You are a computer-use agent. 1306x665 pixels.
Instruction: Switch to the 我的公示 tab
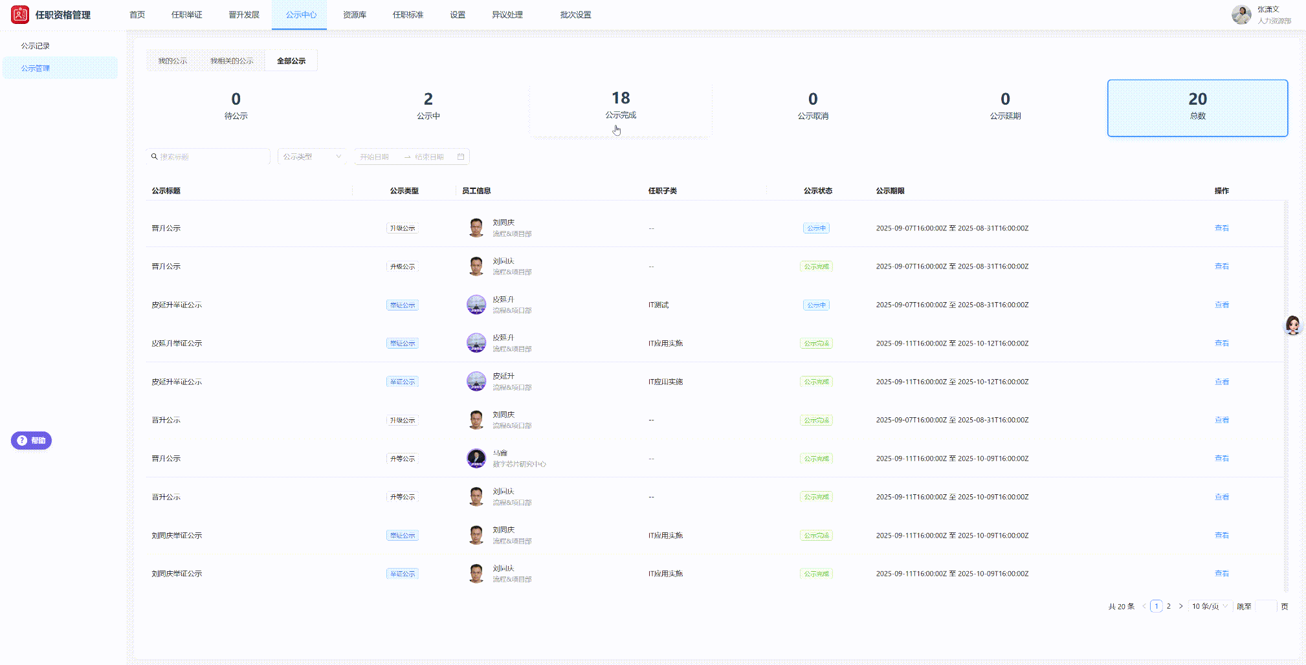(173, 61)
